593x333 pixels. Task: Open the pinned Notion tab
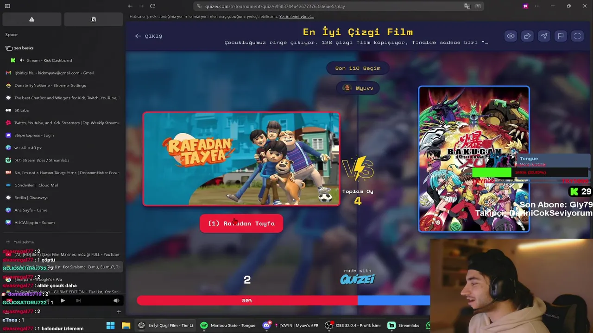(x=94, y=19)
